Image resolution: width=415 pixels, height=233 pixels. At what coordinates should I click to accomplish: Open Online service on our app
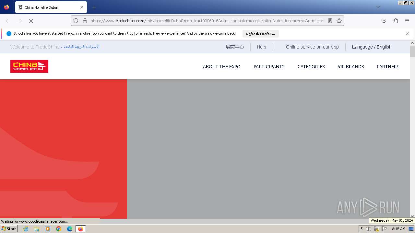312,47
